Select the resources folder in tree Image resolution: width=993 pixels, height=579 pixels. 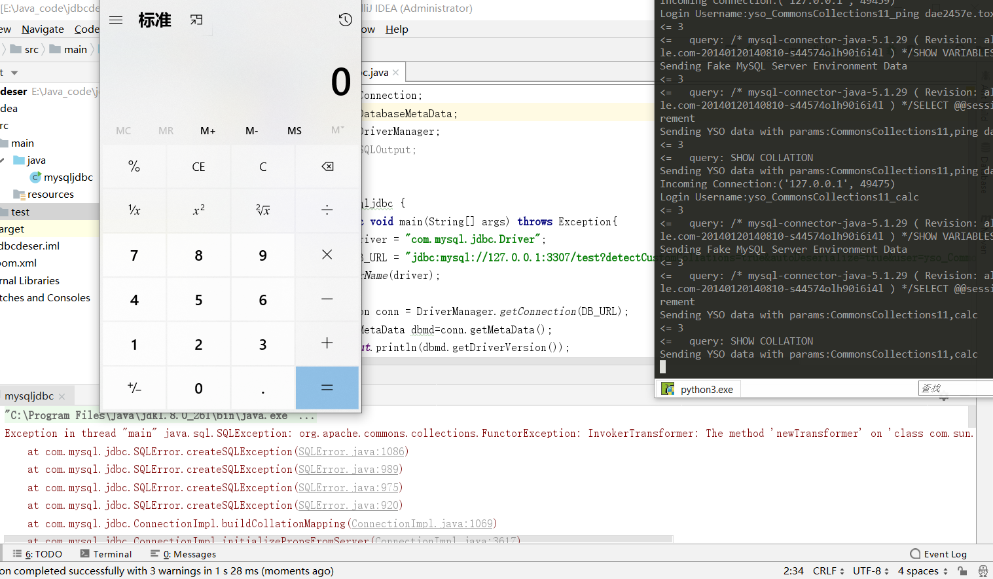(x=44, y=194)
